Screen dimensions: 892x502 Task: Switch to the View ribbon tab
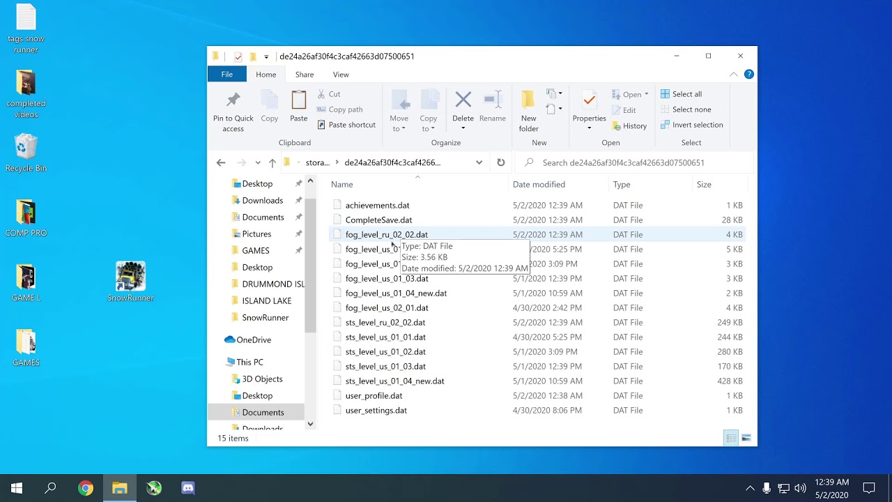coord(341,74)
